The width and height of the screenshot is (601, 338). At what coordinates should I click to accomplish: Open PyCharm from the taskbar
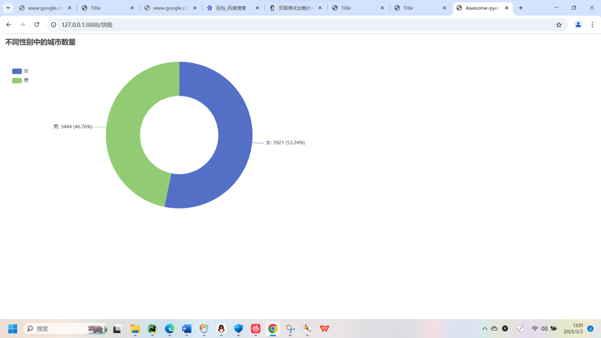pyautogui.click(x=152, y=328)
